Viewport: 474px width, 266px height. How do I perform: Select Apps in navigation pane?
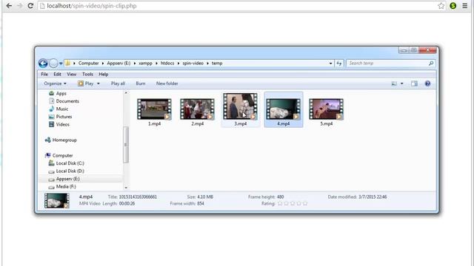point(58,94)
